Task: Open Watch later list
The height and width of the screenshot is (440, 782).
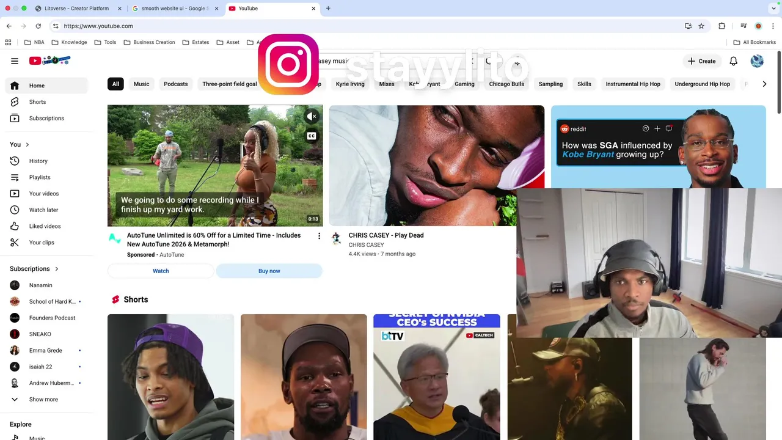Action: click(x=46, y=210)
